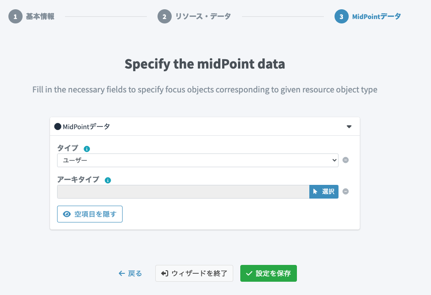This screenshot has height=295, width=431.
Task: Click the info icon next to タイプ
Action: pos(87,149)
